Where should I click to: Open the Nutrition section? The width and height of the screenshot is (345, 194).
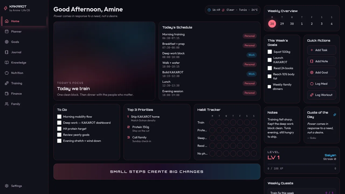[x=24, y=73]
